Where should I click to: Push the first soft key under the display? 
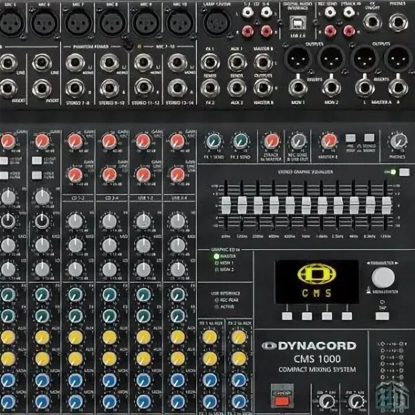click(x=287, y=316)
